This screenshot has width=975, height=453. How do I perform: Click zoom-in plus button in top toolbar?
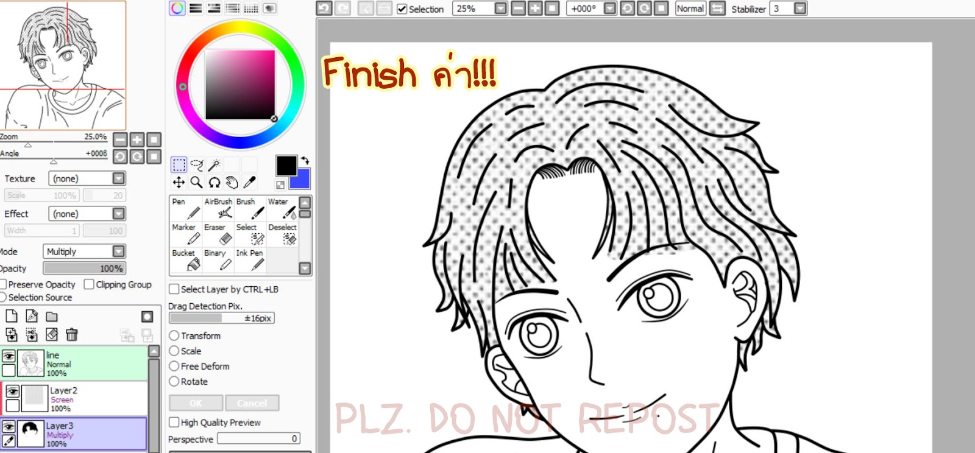535,9
